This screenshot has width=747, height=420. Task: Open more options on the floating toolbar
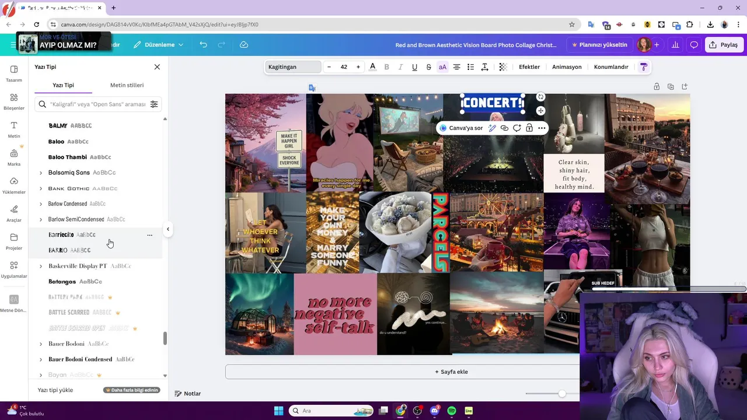(542, 128)
